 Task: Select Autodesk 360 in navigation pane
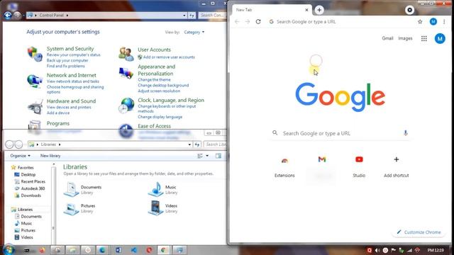pos(33,188)
